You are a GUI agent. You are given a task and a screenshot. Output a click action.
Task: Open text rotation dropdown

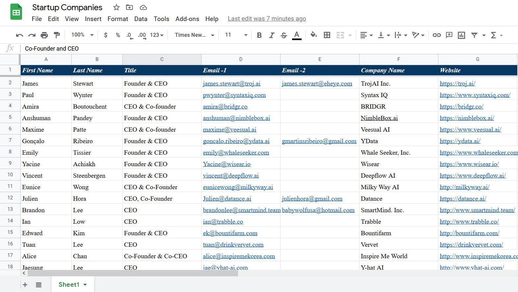click(x=418, y=35)
